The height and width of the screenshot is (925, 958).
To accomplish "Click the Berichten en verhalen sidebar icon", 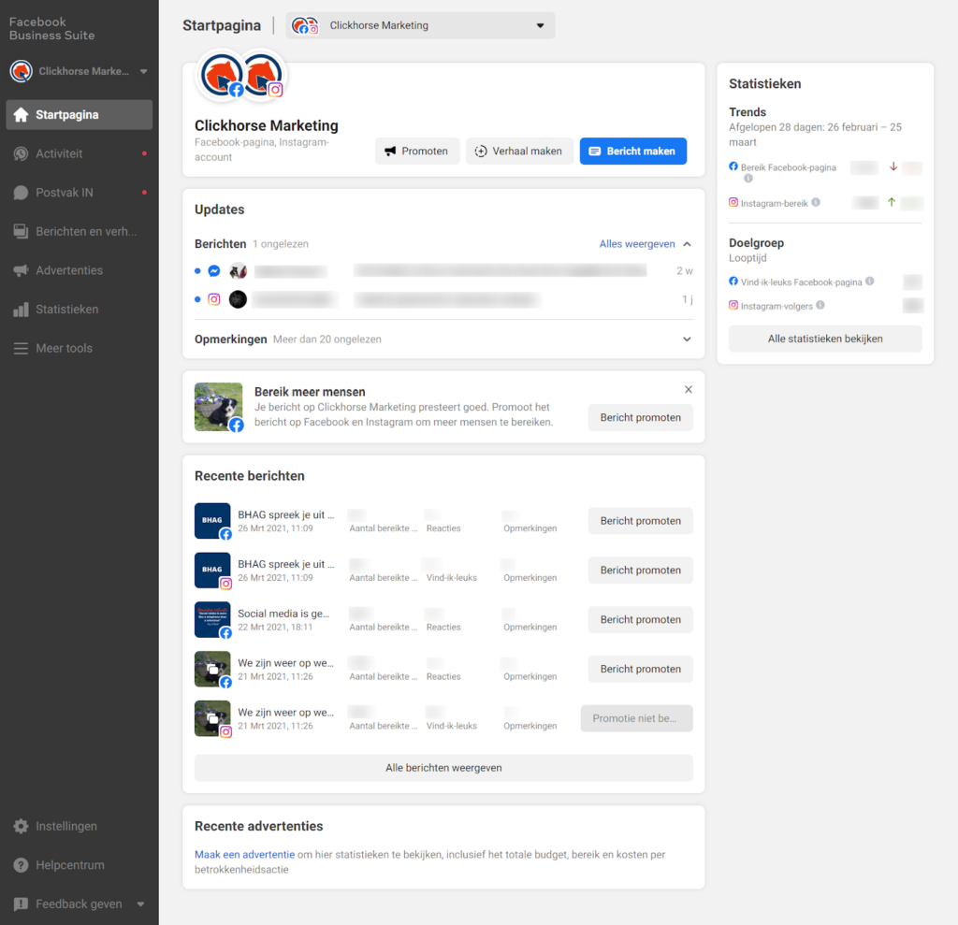I will [21, 232].
